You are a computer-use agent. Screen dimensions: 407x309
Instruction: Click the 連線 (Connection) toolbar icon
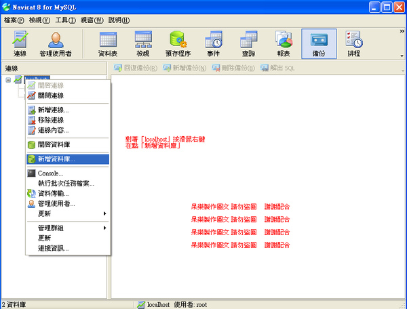(20, 43)
